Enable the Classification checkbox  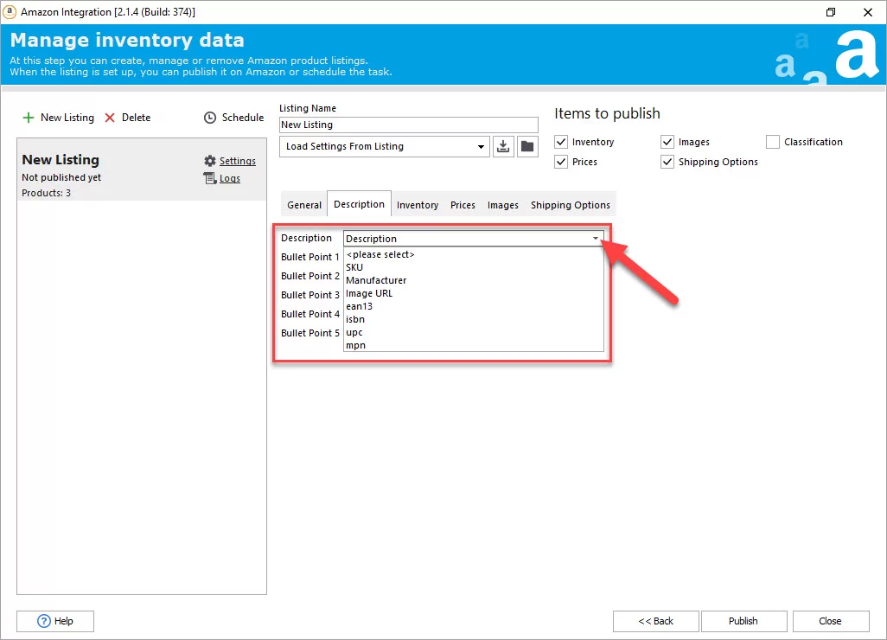pos(772,142)
